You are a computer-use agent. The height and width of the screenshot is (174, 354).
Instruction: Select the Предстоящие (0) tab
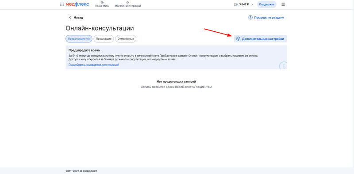pos(79,39)
